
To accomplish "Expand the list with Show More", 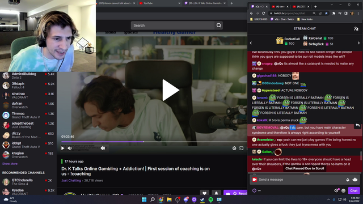I will (x=10, y=164).
